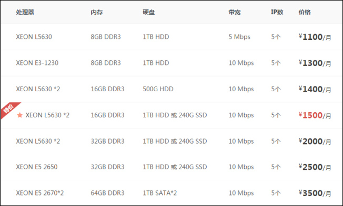Click the 64GB DDR3 memory cell
This screenshot has height=206, width=343.
[x=107, y=193]
